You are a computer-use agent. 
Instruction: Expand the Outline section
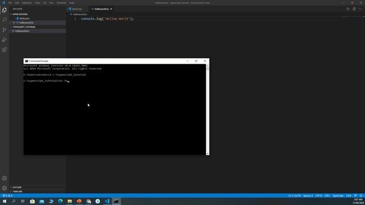click(x=17, y=187)
